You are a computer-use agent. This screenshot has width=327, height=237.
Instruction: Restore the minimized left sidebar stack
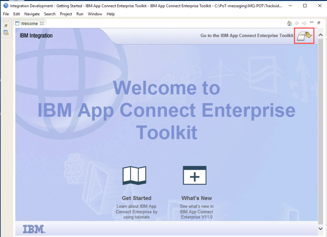6,26
